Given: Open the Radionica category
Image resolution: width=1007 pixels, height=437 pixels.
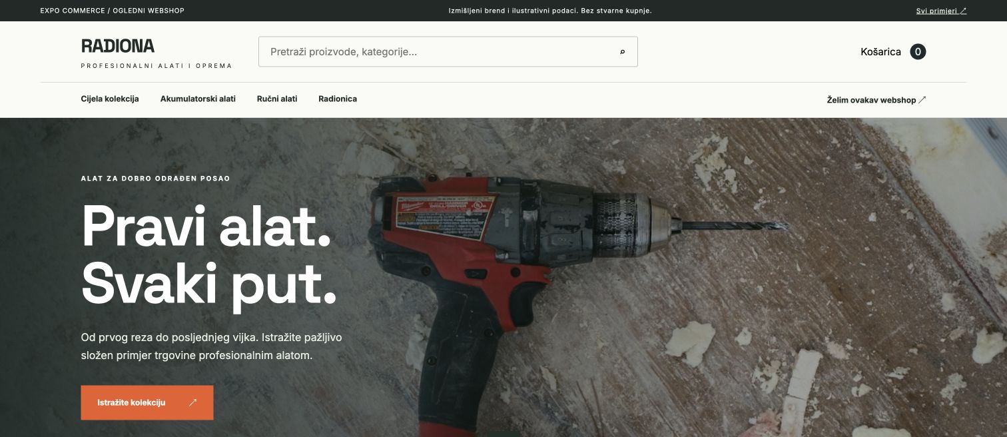Looking at the screenshot, I should click(x=338, y=99).
